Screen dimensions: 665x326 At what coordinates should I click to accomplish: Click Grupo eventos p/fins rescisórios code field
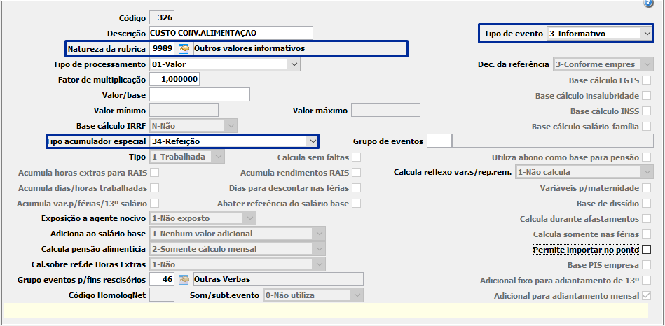click(x=162, y=279)
